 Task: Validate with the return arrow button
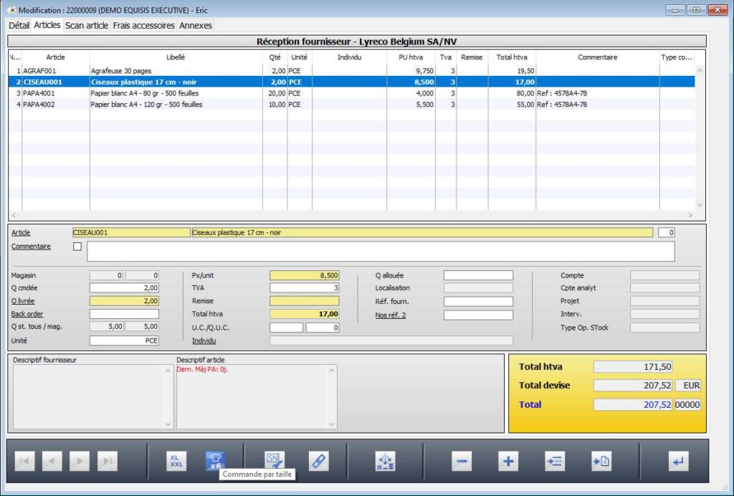click(x=678, y=462)
